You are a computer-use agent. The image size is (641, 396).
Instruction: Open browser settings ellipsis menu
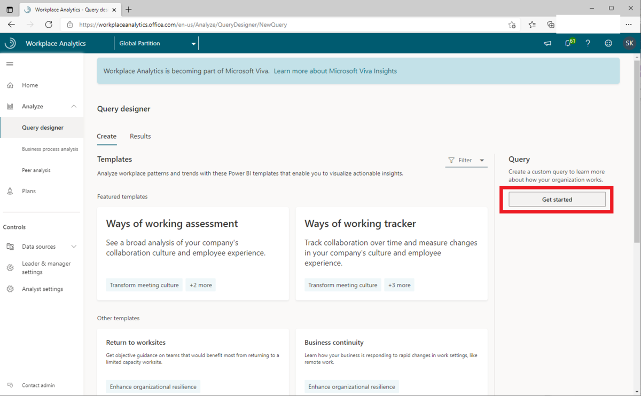[x=629, y=25]
